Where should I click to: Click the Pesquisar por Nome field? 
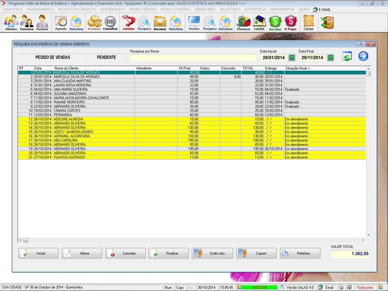[x=192, y=58]
